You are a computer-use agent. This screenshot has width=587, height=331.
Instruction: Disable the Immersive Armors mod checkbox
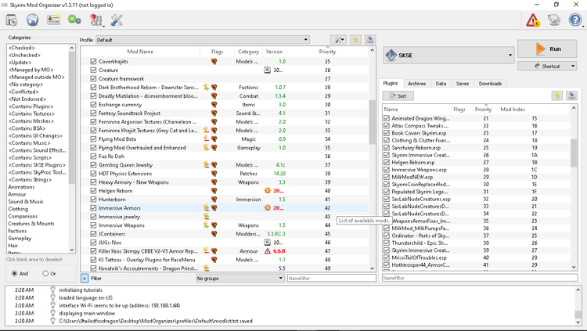click(93, 208)
